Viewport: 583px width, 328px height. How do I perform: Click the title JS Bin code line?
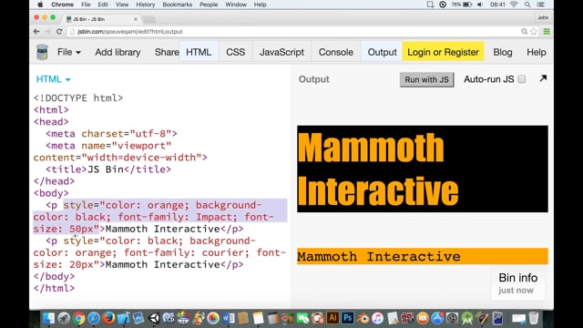[x=108, y=169]
